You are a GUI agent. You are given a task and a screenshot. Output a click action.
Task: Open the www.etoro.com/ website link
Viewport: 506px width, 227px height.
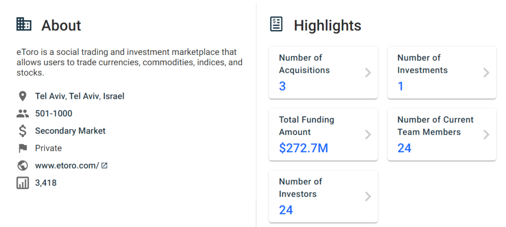[67, 166]
